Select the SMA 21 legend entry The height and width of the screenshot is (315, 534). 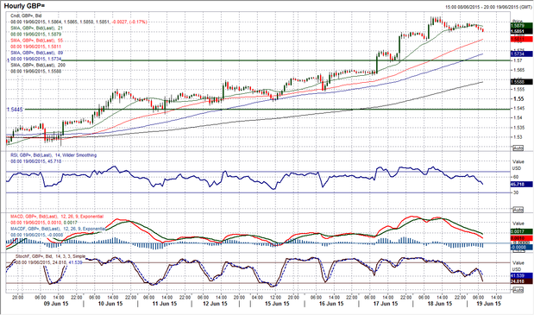36,28
